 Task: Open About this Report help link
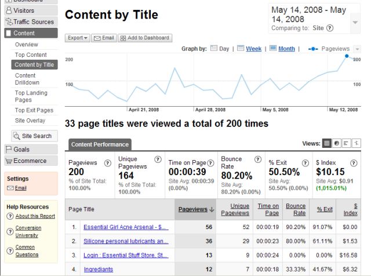(35, 216)
